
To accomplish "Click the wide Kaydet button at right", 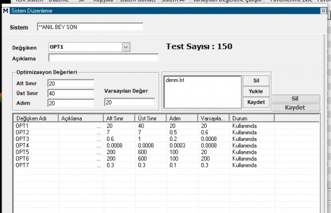I will [296, 107].
